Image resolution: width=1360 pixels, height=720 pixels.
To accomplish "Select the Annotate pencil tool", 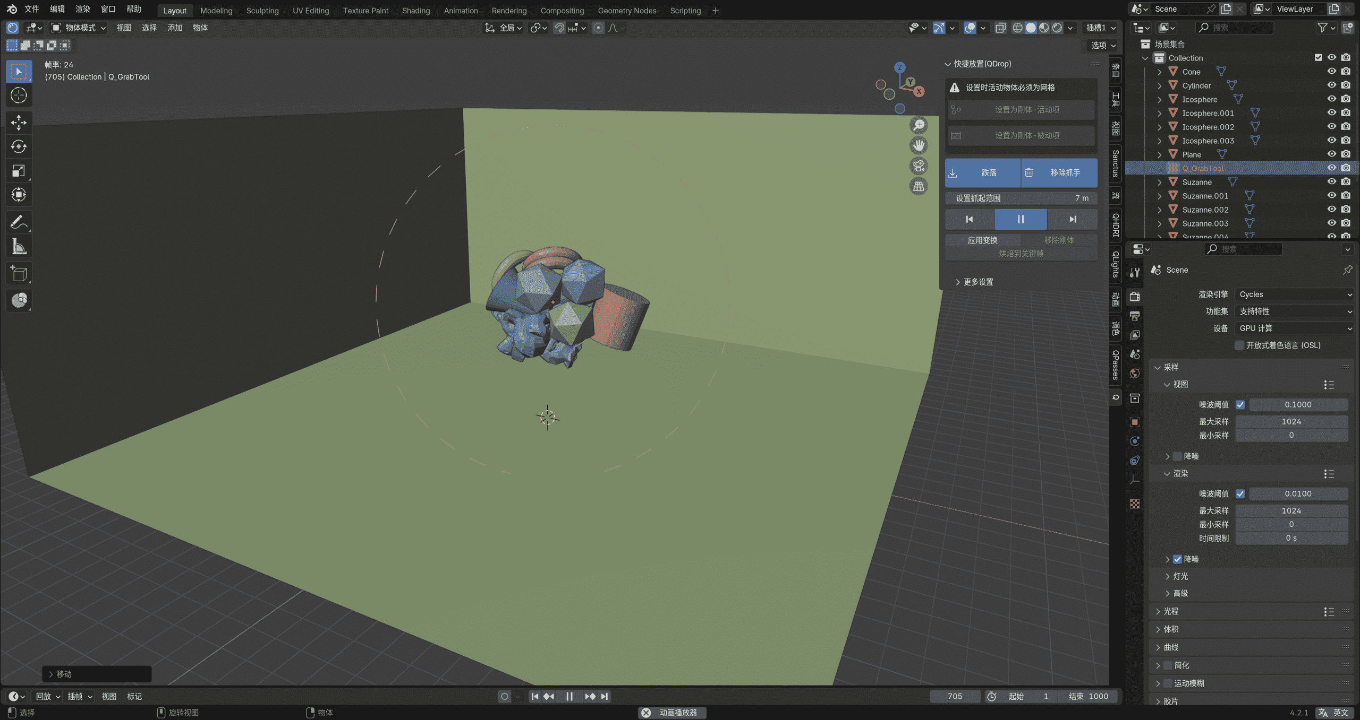I will [x=19, y=222].
